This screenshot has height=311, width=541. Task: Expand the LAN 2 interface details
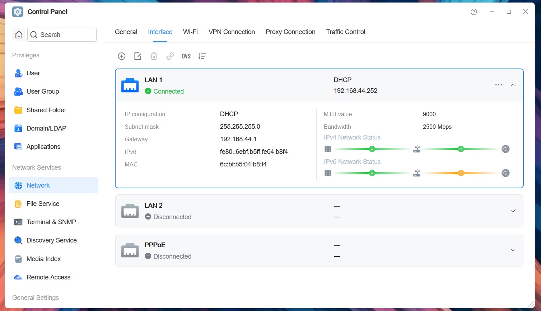[513, 211]
